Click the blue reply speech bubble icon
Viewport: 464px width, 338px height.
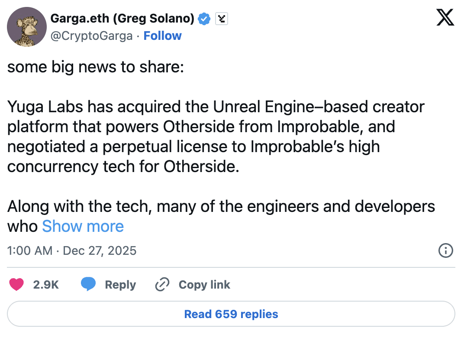pyautogui.click(x=88, y=285)
